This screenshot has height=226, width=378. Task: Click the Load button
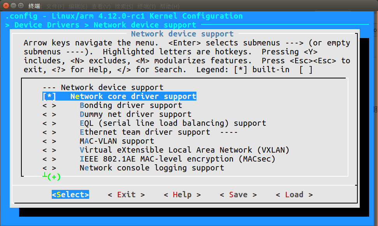coord(294,195)
